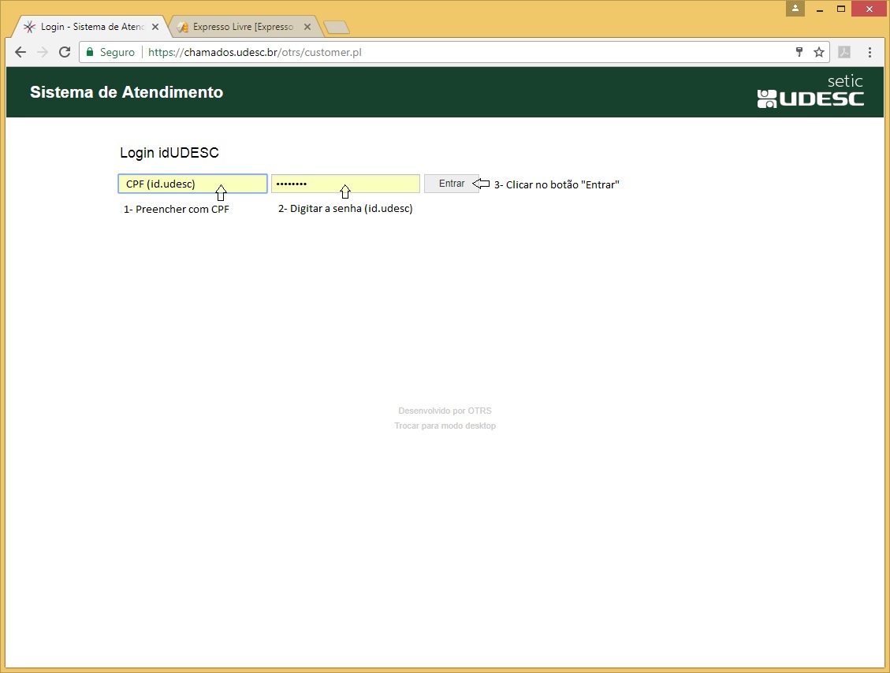Screen dimensions: 890x673
Task: Click the PDF extension icon
Action: pos(844,52)
